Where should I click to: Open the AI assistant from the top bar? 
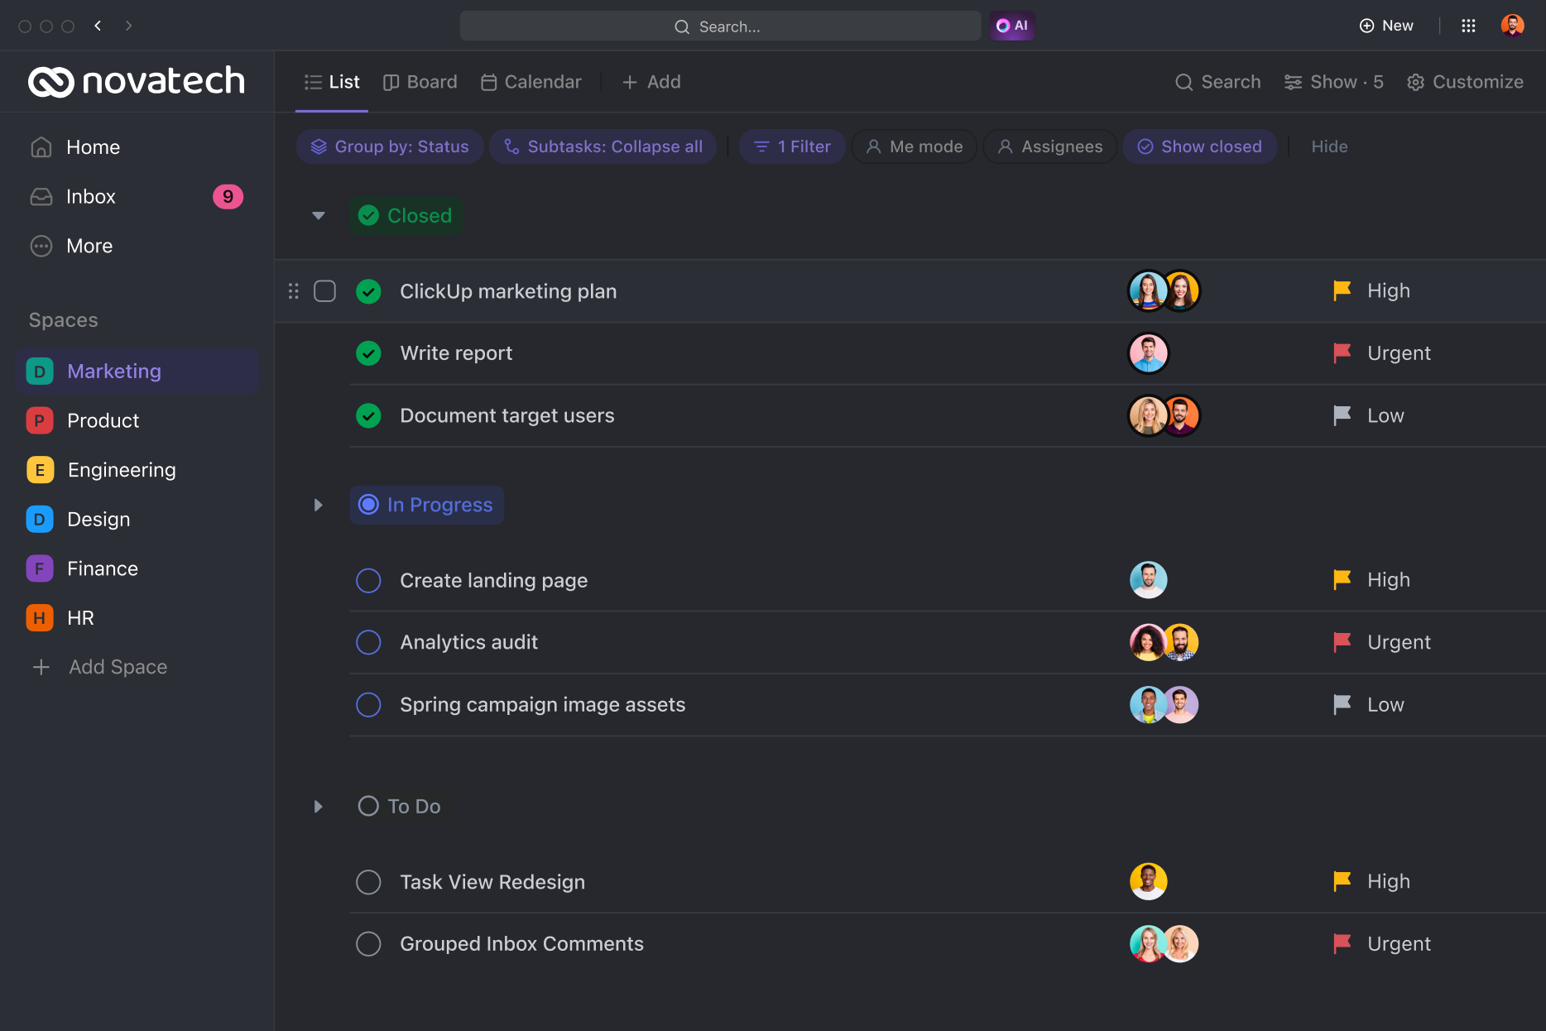tap(1012, 26)
